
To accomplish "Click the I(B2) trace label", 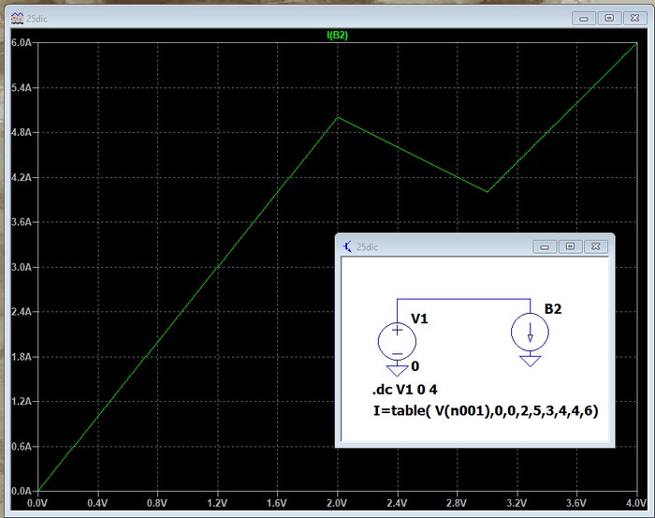I will click(x=337, y=36).
